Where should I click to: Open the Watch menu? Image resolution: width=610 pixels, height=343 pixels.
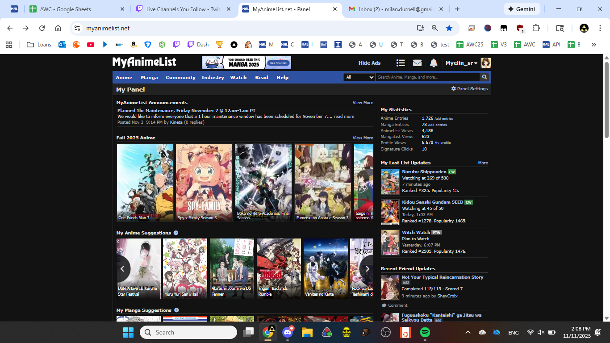[238, 77]
